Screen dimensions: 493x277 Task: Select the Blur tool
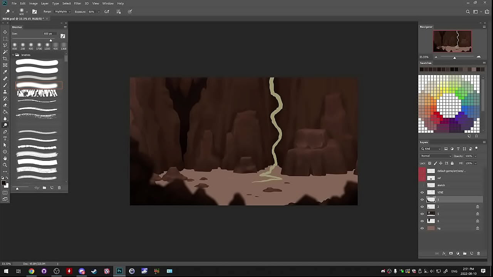5,118
